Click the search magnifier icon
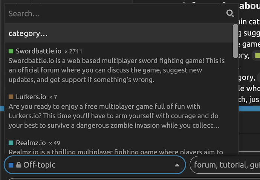Screen dimensions: 260x180 coord(230,14)
